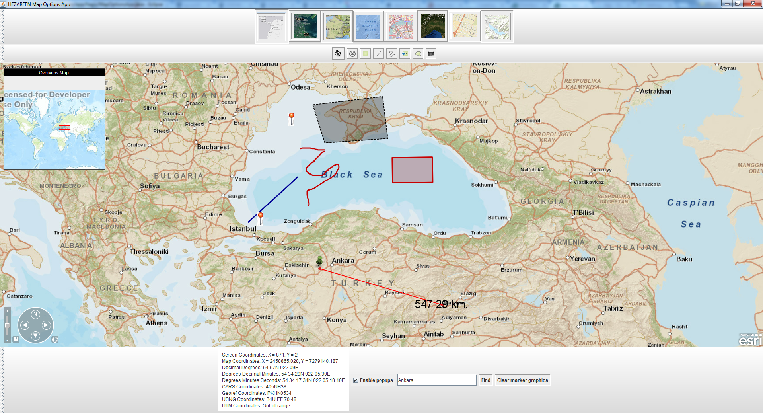This screenshot has height=413, width=763.
Task: Choose the dark satellite imagery basemap thumbnail
Action: click(433, 26)
